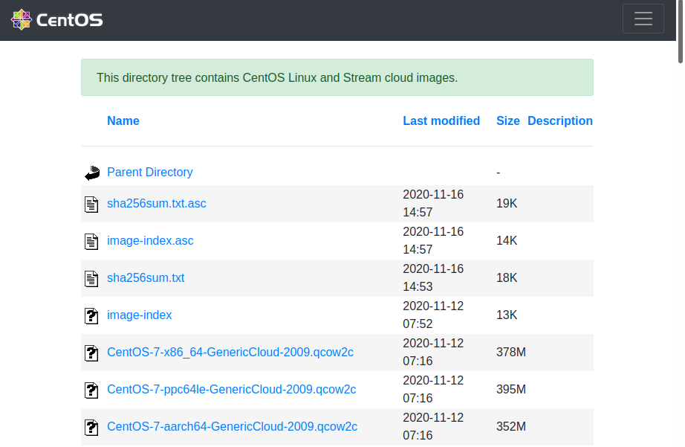The image size is (685, 447).
Task: Click the 2020-11-16 14:53 modified date
Action: [x=433, y=277]
